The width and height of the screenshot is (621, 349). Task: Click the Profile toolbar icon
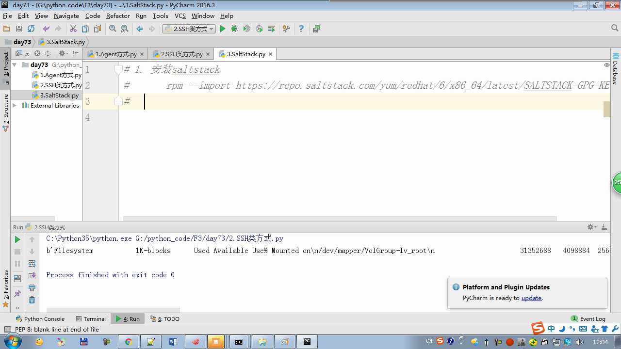pyautogui.click(x=259, y=29)
